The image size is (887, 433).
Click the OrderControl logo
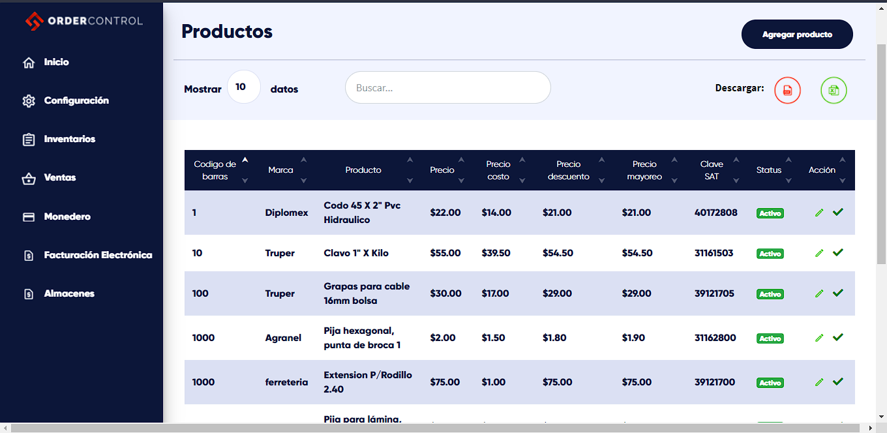[83, 21]
